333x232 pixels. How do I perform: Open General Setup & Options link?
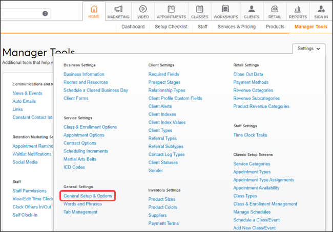88,196
